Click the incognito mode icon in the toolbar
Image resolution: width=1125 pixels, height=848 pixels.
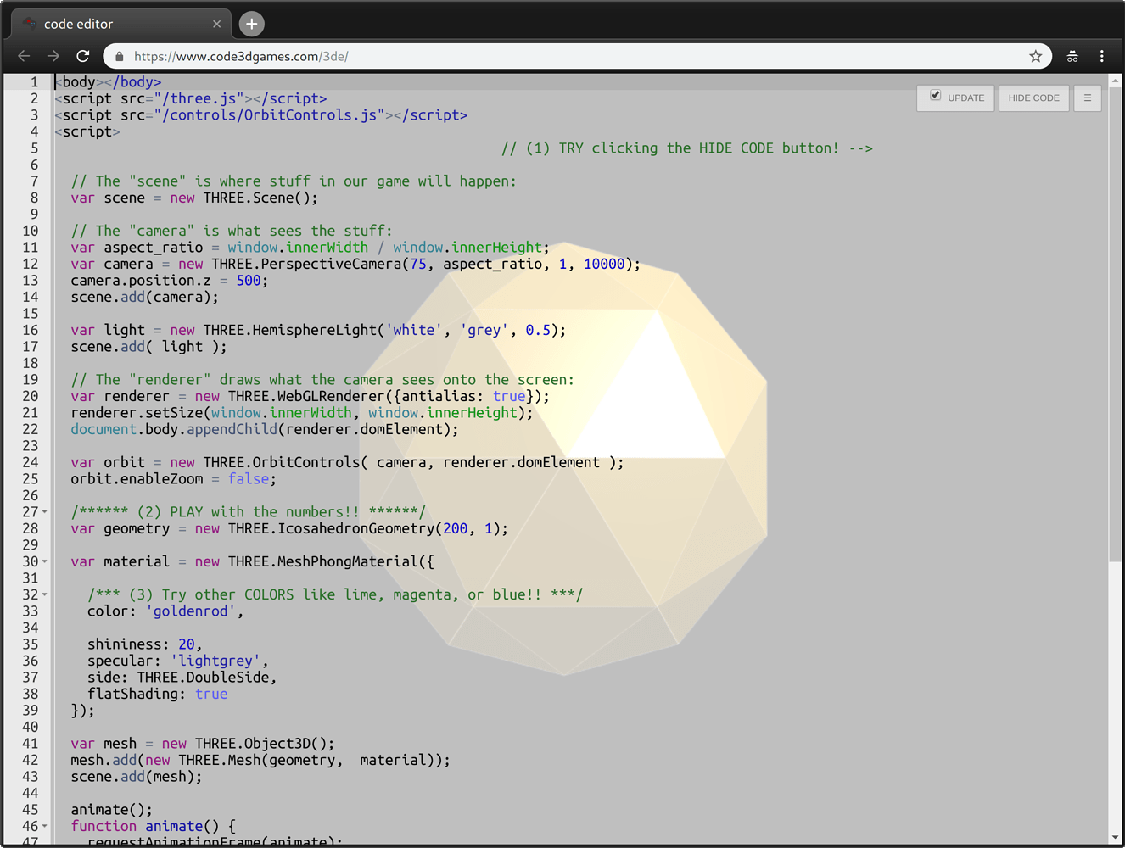click(x=1072, y=55)
